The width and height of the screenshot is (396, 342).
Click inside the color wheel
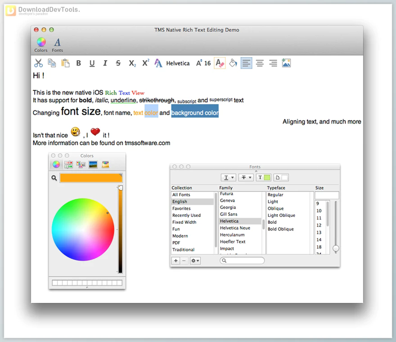tap(83, 230)
